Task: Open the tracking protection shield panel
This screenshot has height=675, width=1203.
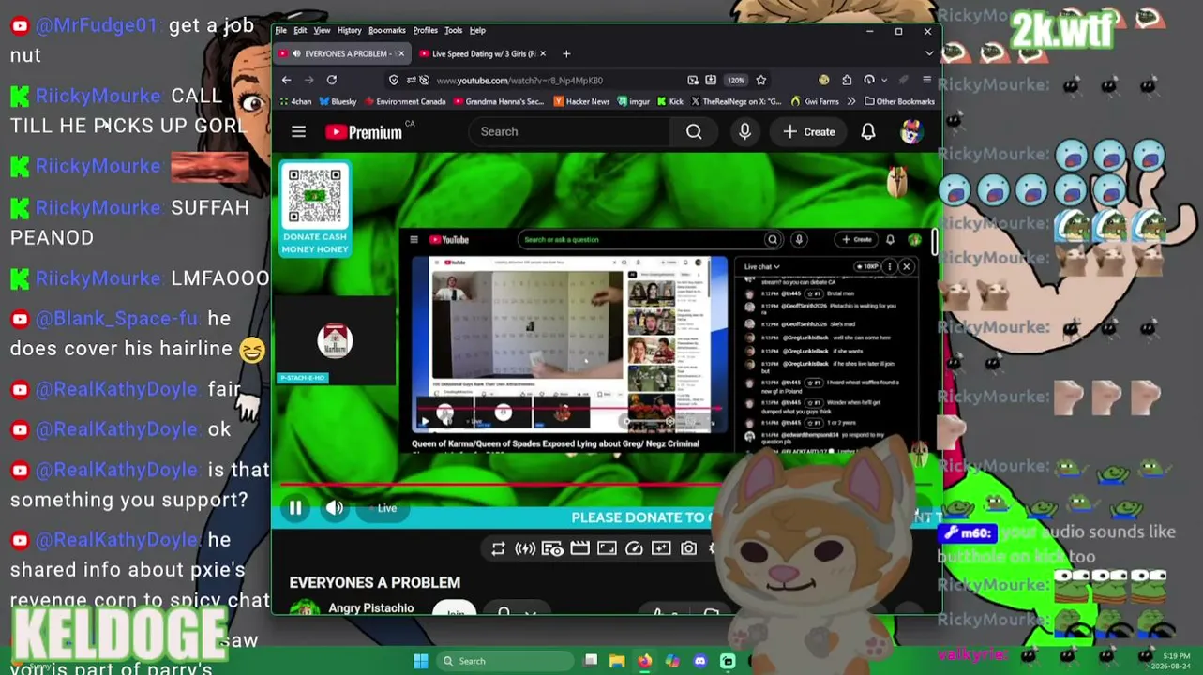Action: click(394, 80)
